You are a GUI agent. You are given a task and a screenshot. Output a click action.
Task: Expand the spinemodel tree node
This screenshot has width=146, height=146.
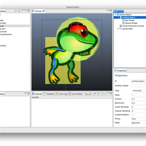118,29
